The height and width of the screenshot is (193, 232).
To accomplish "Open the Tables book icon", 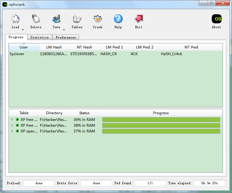I will [77, 19].
